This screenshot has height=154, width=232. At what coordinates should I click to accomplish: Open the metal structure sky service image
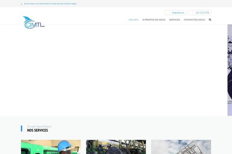tap(181, 147)
